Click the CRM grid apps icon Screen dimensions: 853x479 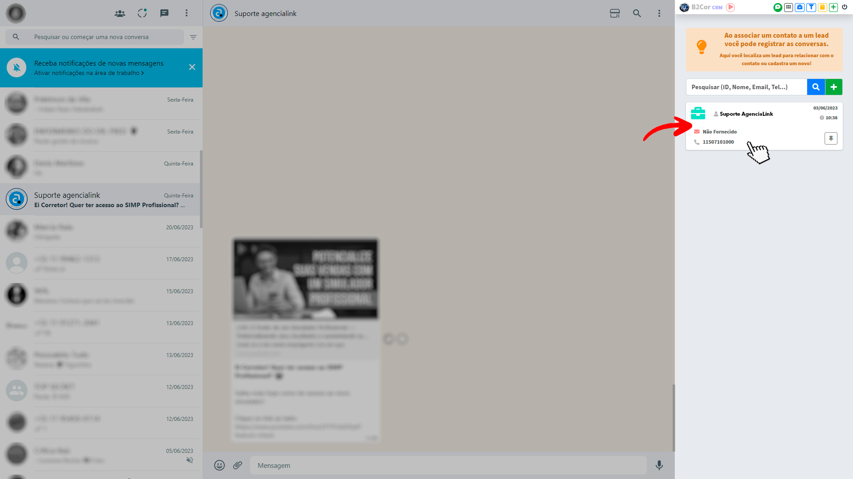tap(789, 7)
